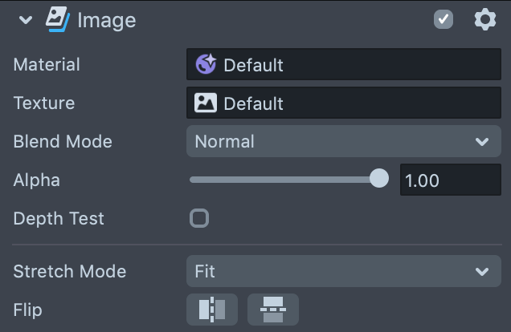The width and height of the screenshot is (511, 332).
Task: Click the Alpha value field showing 1.00
Action: (x=450, y=180)
